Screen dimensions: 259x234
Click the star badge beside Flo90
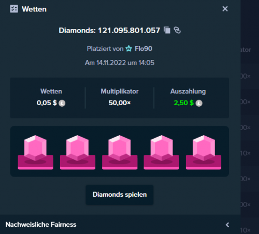coord(128,49)
